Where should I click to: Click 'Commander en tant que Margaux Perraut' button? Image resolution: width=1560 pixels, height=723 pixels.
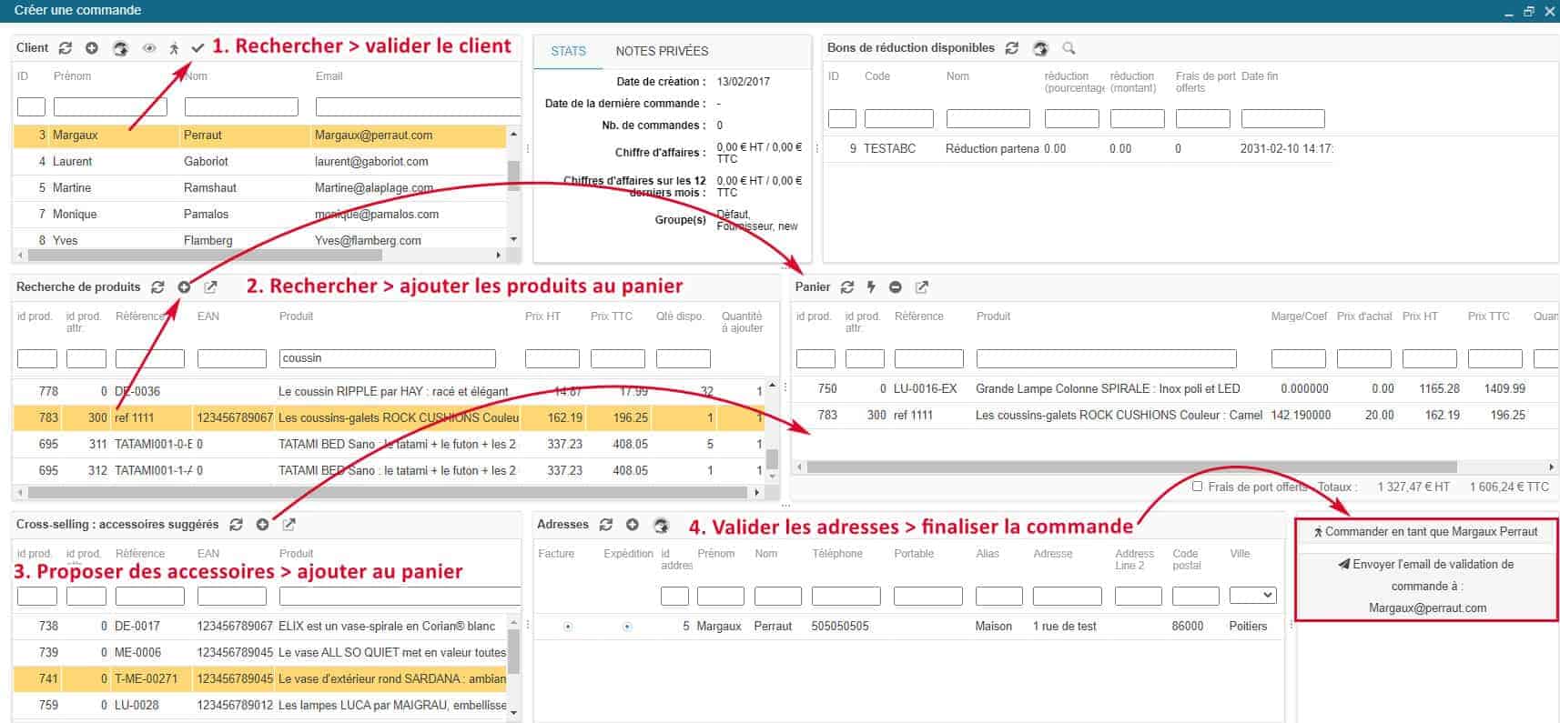click(x=1425, y=532)
